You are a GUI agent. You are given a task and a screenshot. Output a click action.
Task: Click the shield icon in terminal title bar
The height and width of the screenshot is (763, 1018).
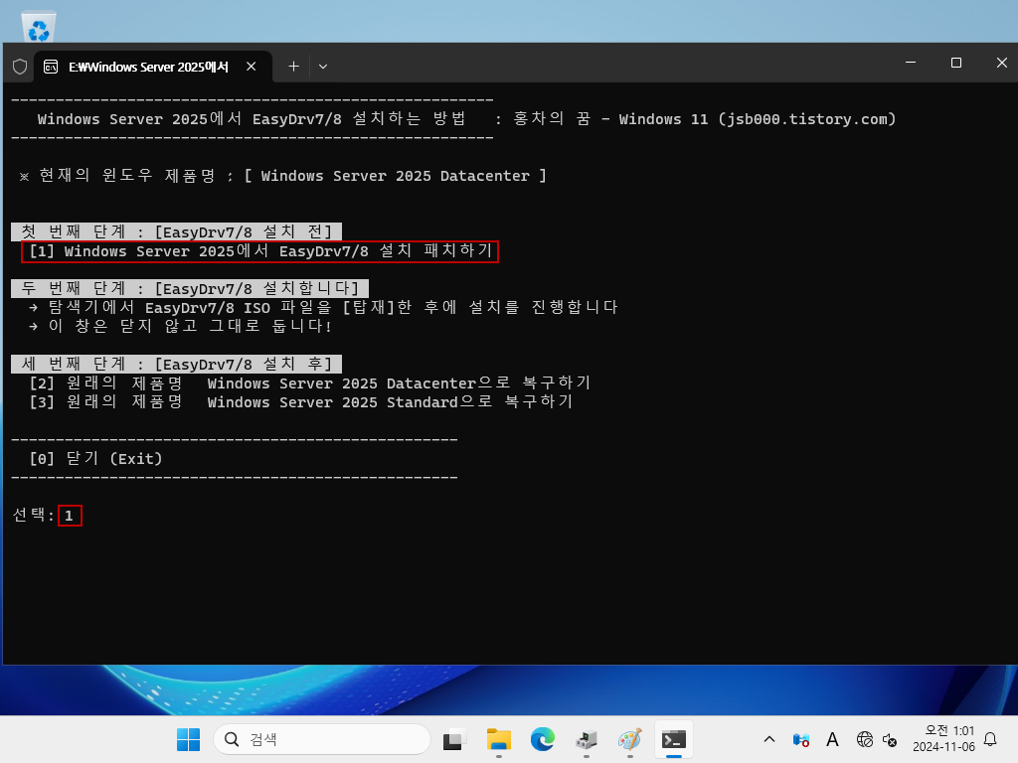click(20, 67)
